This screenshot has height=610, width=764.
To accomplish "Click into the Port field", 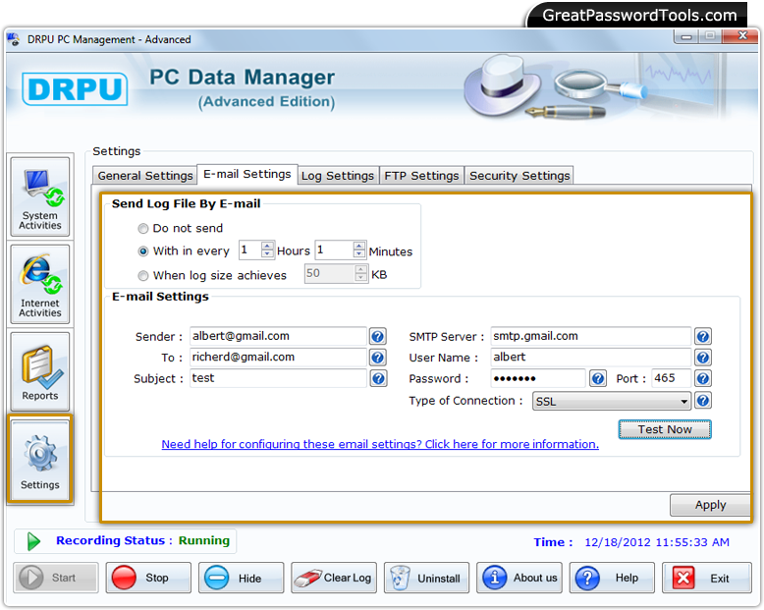I will pyautogui.click(x=671, y=378).
